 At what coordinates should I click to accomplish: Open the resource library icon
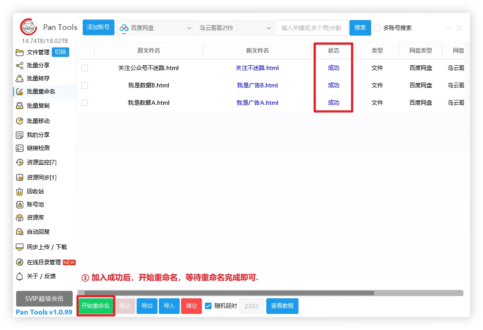(20, 217)
